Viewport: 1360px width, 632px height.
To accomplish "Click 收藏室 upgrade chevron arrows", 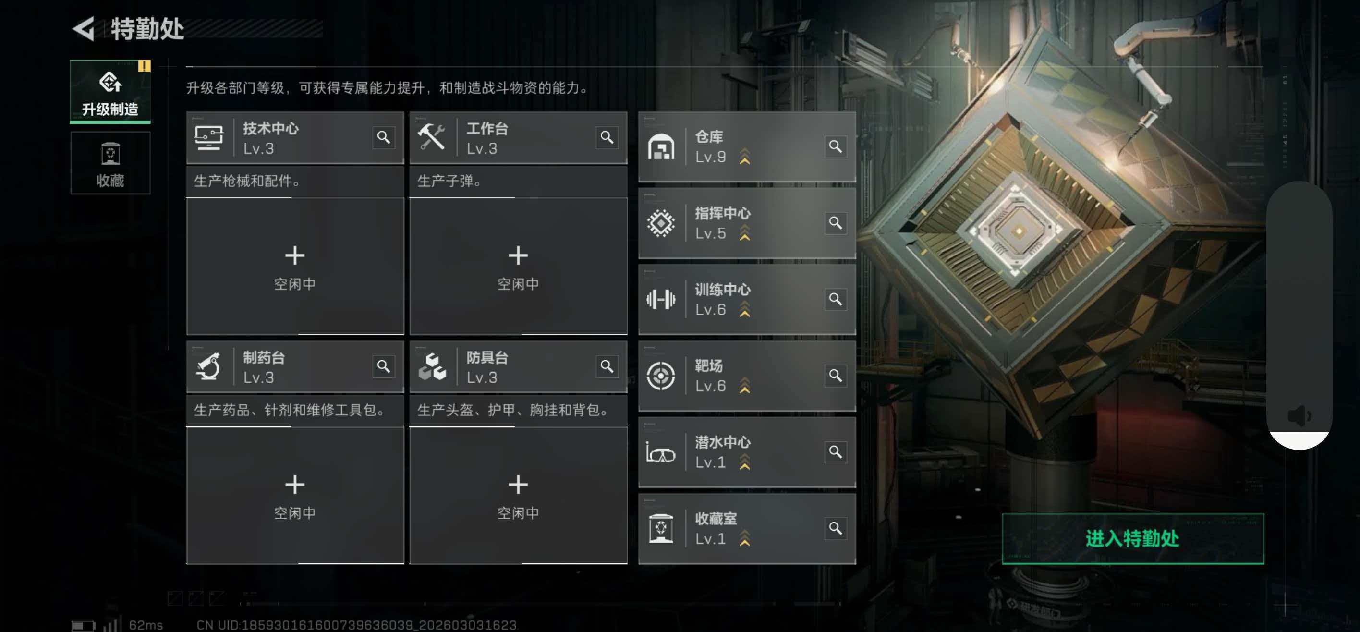I will point(744,538).
